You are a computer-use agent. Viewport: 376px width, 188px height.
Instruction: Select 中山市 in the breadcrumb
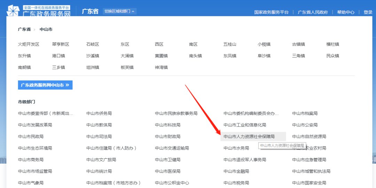[x=46, y=30]
